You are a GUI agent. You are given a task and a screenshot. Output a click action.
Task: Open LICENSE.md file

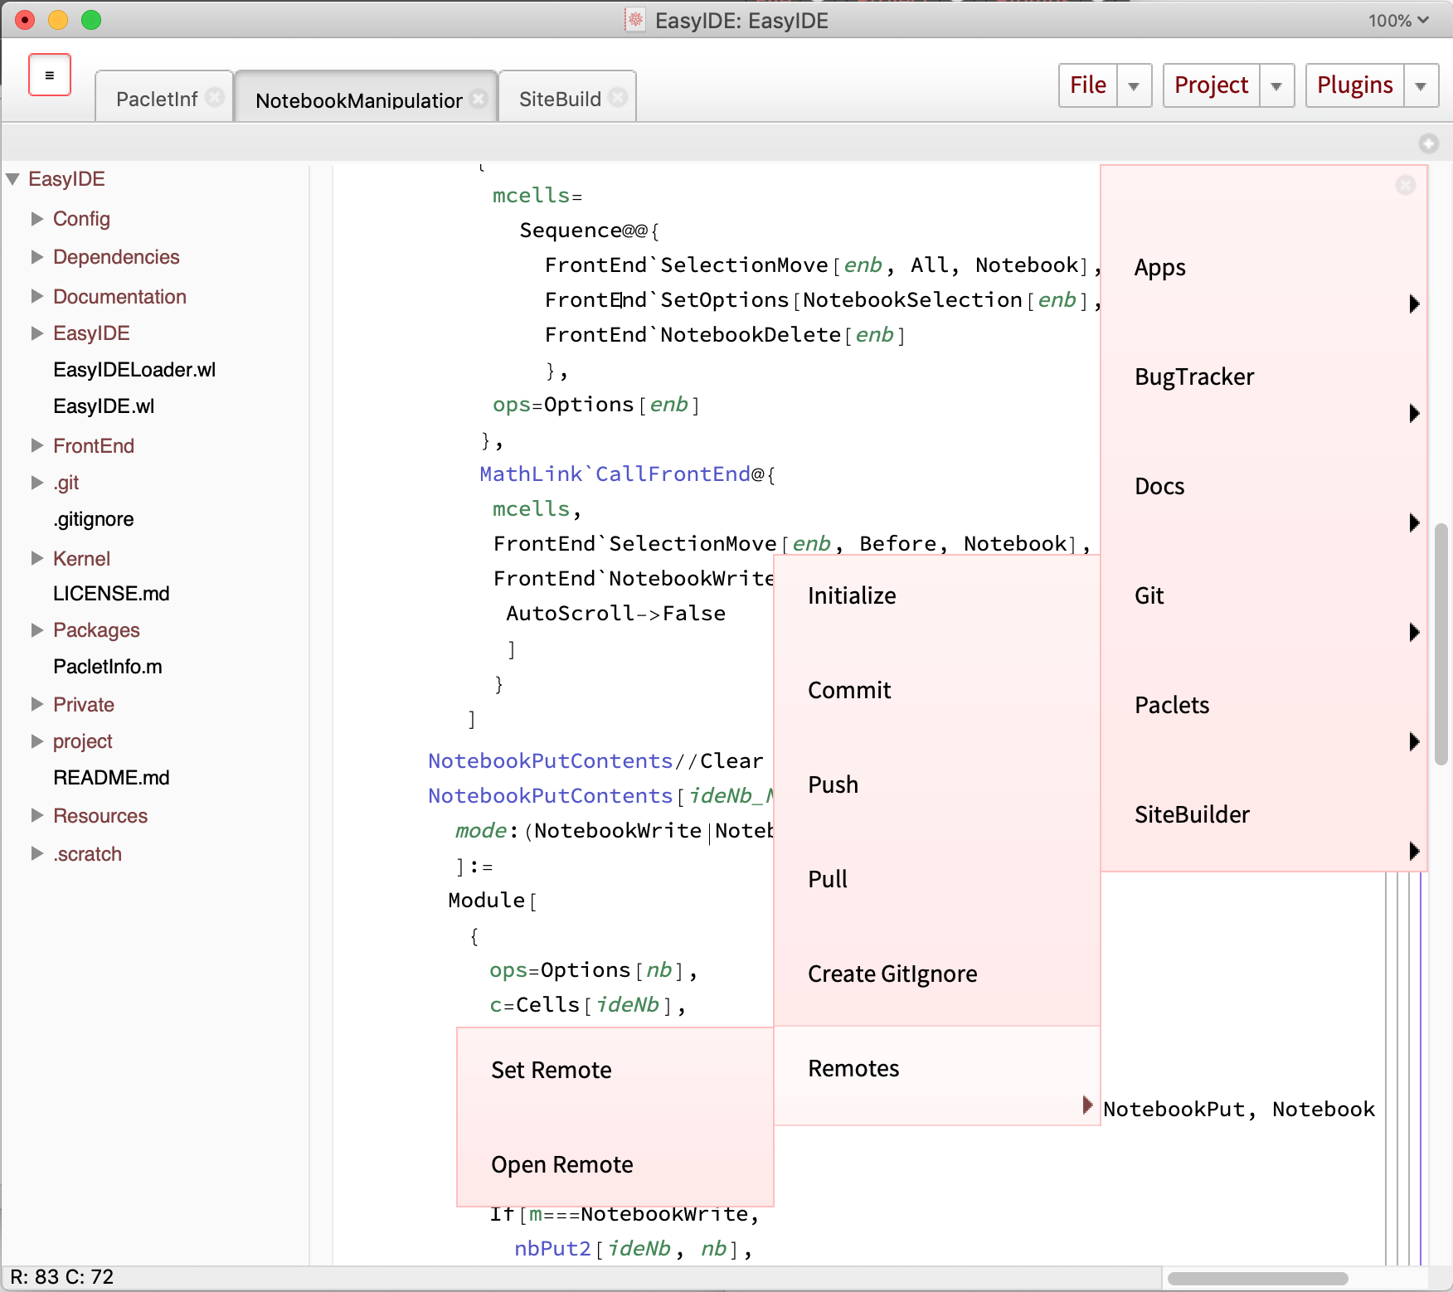111,594
